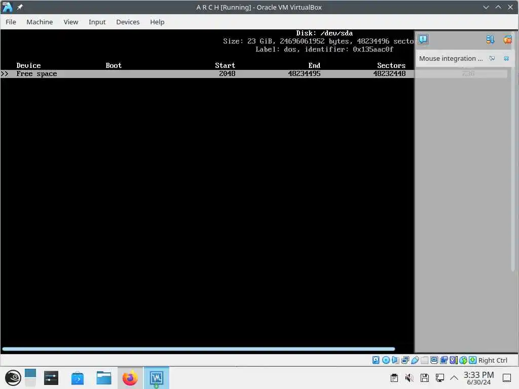Viewport: 519px width, 389px height.
Task: Select the Free space row in cfdisk
Action: coord(207,74)
